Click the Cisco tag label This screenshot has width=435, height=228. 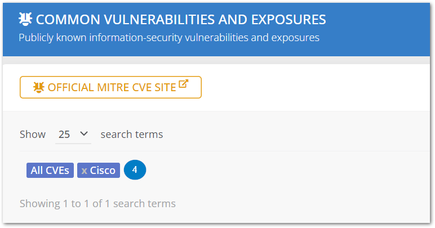(103, 170)
